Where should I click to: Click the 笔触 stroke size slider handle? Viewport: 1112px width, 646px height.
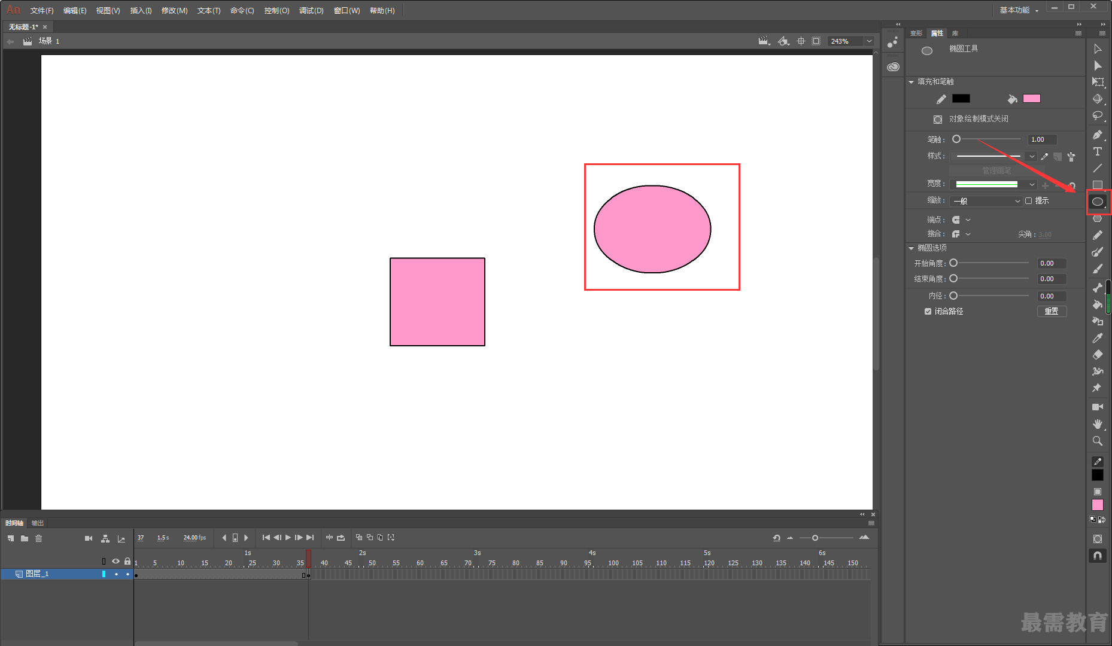tap(956, 139)
